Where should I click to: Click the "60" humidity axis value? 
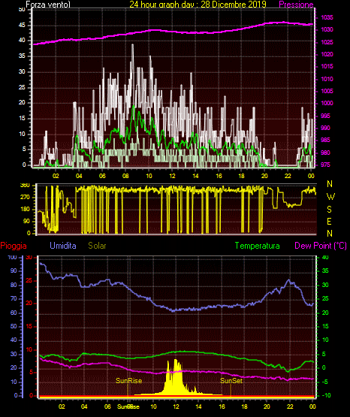pyautogui.click(x=14, y=313)
